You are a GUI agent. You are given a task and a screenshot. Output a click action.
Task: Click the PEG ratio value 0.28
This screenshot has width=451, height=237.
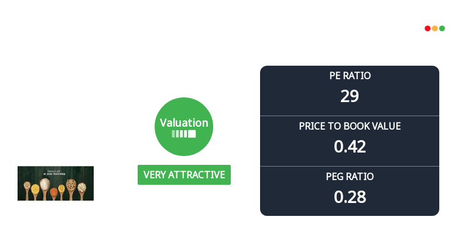pyautogui.click(x=350, y=197)
